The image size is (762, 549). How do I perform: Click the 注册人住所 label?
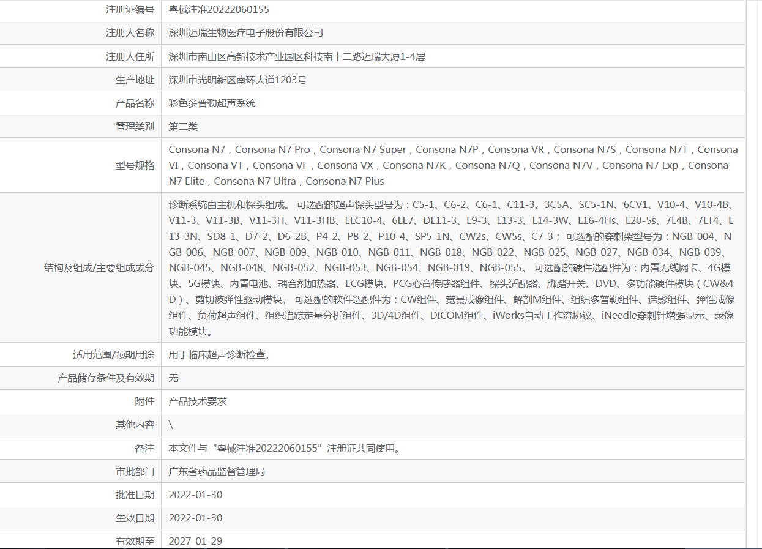130,56
